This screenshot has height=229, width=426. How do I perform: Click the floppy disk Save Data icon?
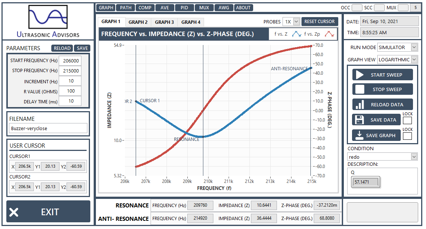(359, 120)
